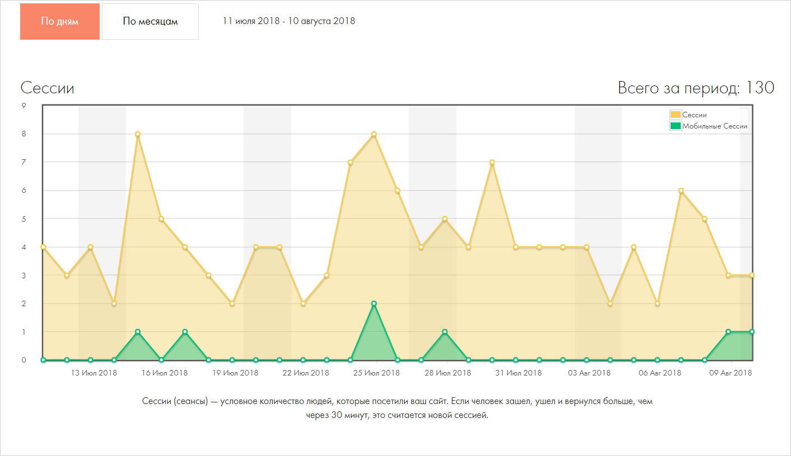
Task: Select the sessions point of 6 on 7 August
Action: (x=681, y=191)
